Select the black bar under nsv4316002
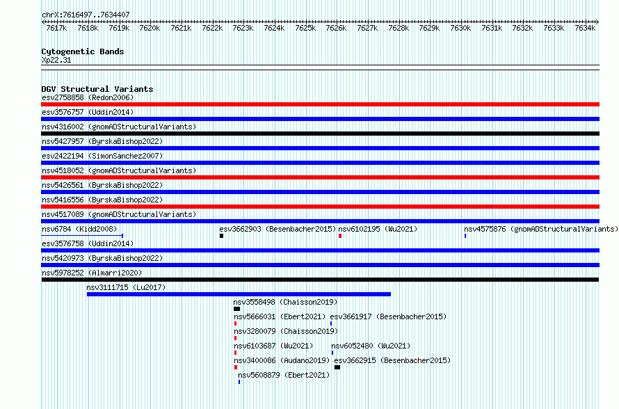Image resolution: width=619 pixels, height=409 pixels. coord(320,134)
